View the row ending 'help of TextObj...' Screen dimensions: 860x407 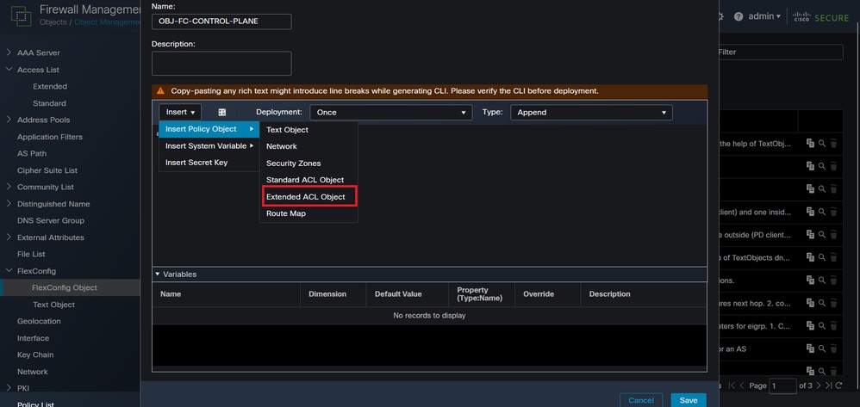(x=821, y=144)
